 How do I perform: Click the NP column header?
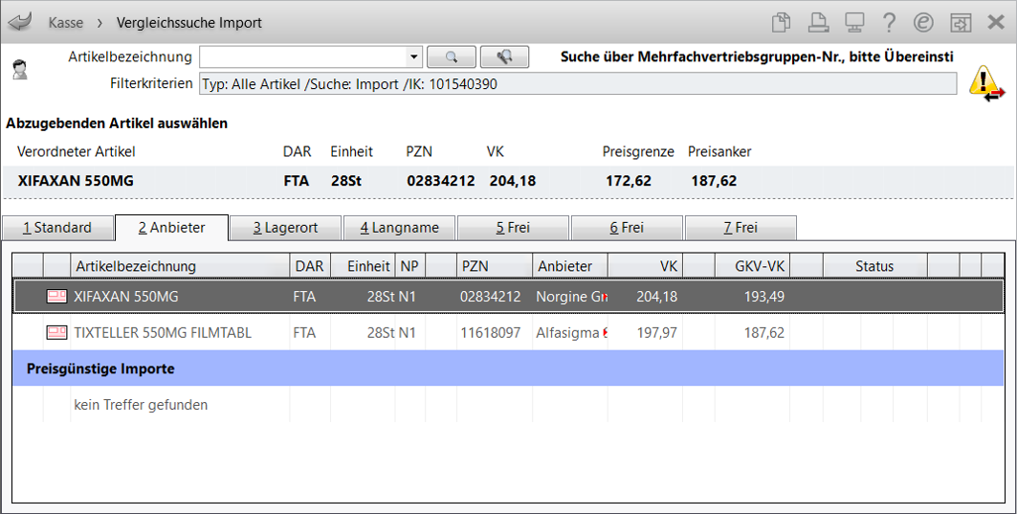click(409, 266)
